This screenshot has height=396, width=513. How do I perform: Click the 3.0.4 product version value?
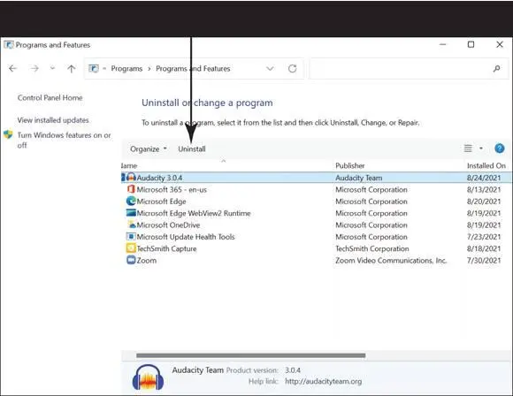293,370
